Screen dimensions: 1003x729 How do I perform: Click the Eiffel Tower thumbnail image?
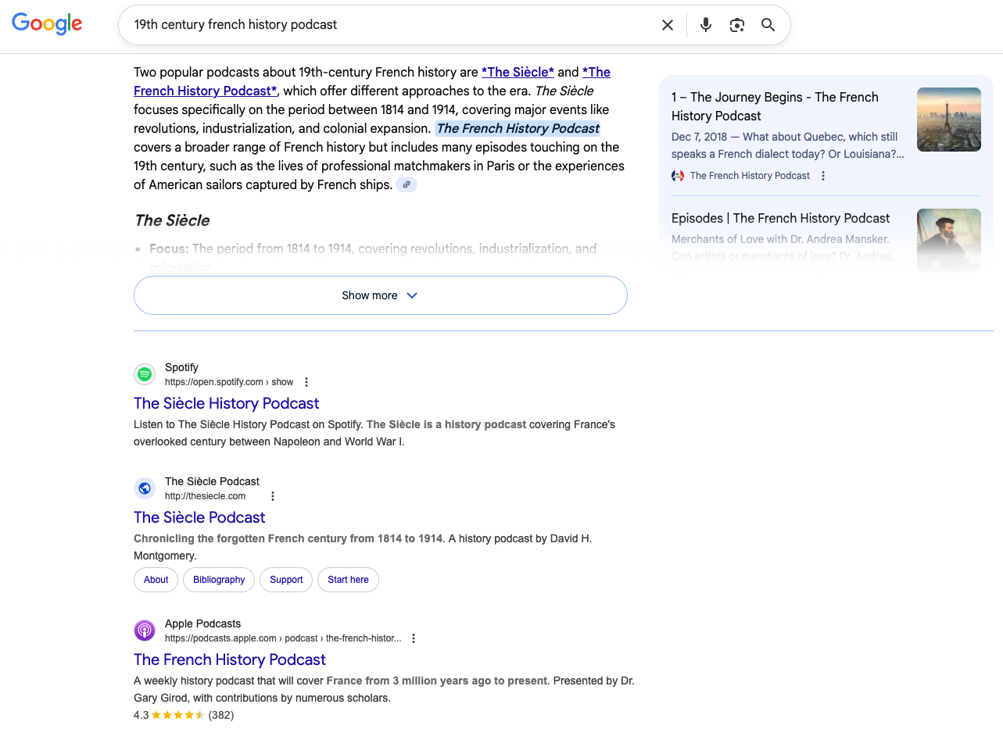click(948, 120)
